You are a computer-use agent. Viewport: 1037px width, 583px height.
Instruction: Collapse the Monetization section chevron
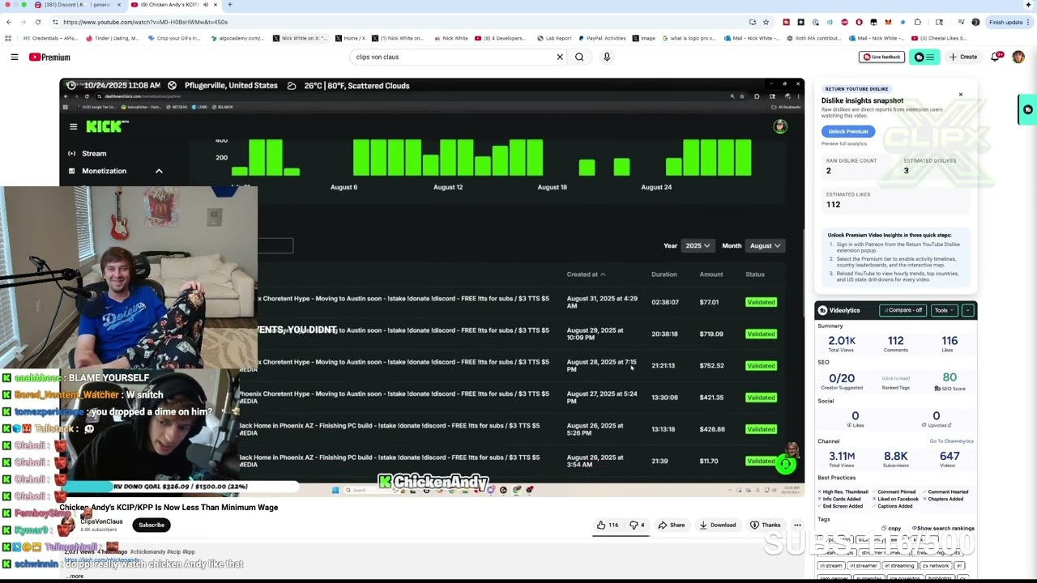(x=159, y=171)
